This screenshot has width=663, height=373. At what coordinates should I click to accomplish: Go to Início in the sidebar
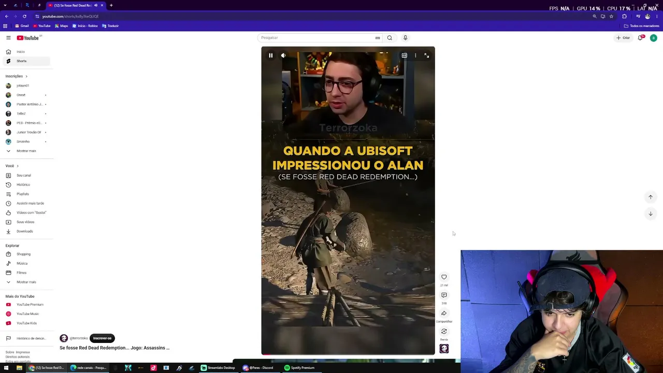coord(26,52)
